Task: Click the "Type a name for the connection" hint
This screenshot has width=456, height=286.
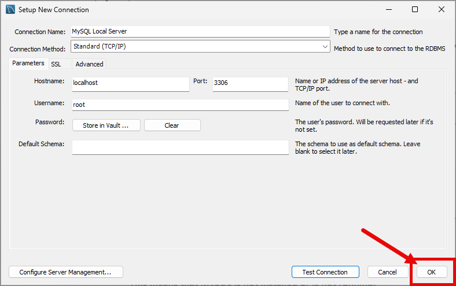Action: pos(378,32)
